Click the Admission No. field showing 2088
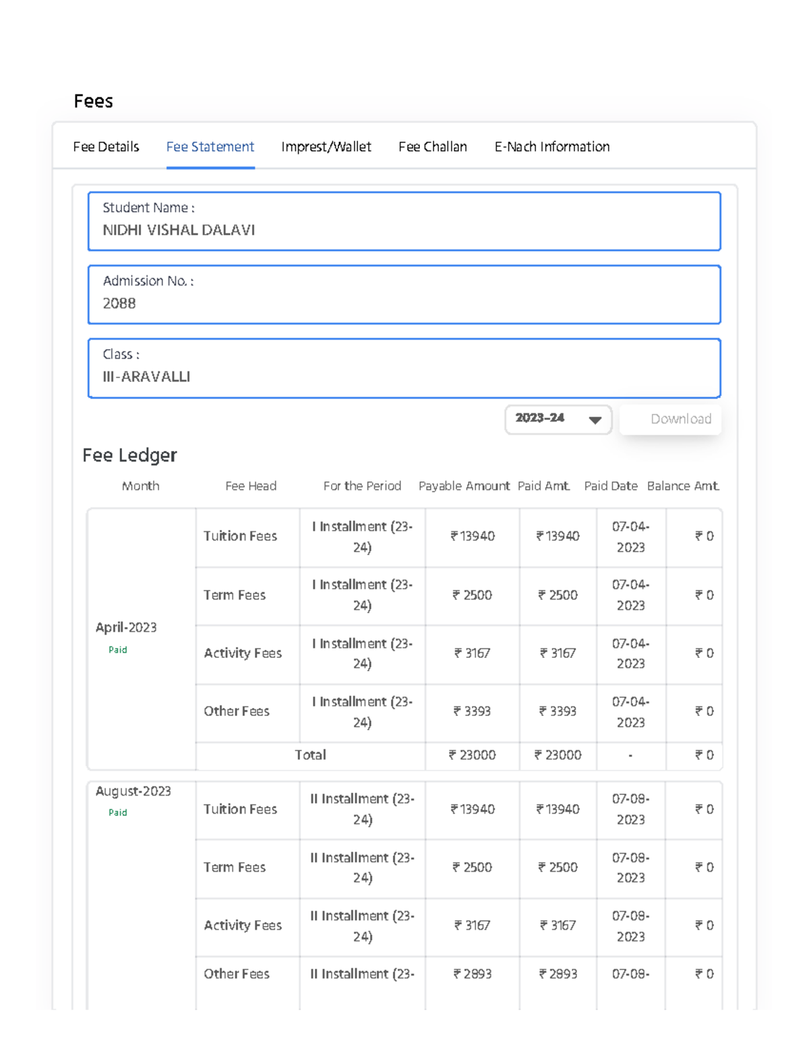 (x=403, y=295)
